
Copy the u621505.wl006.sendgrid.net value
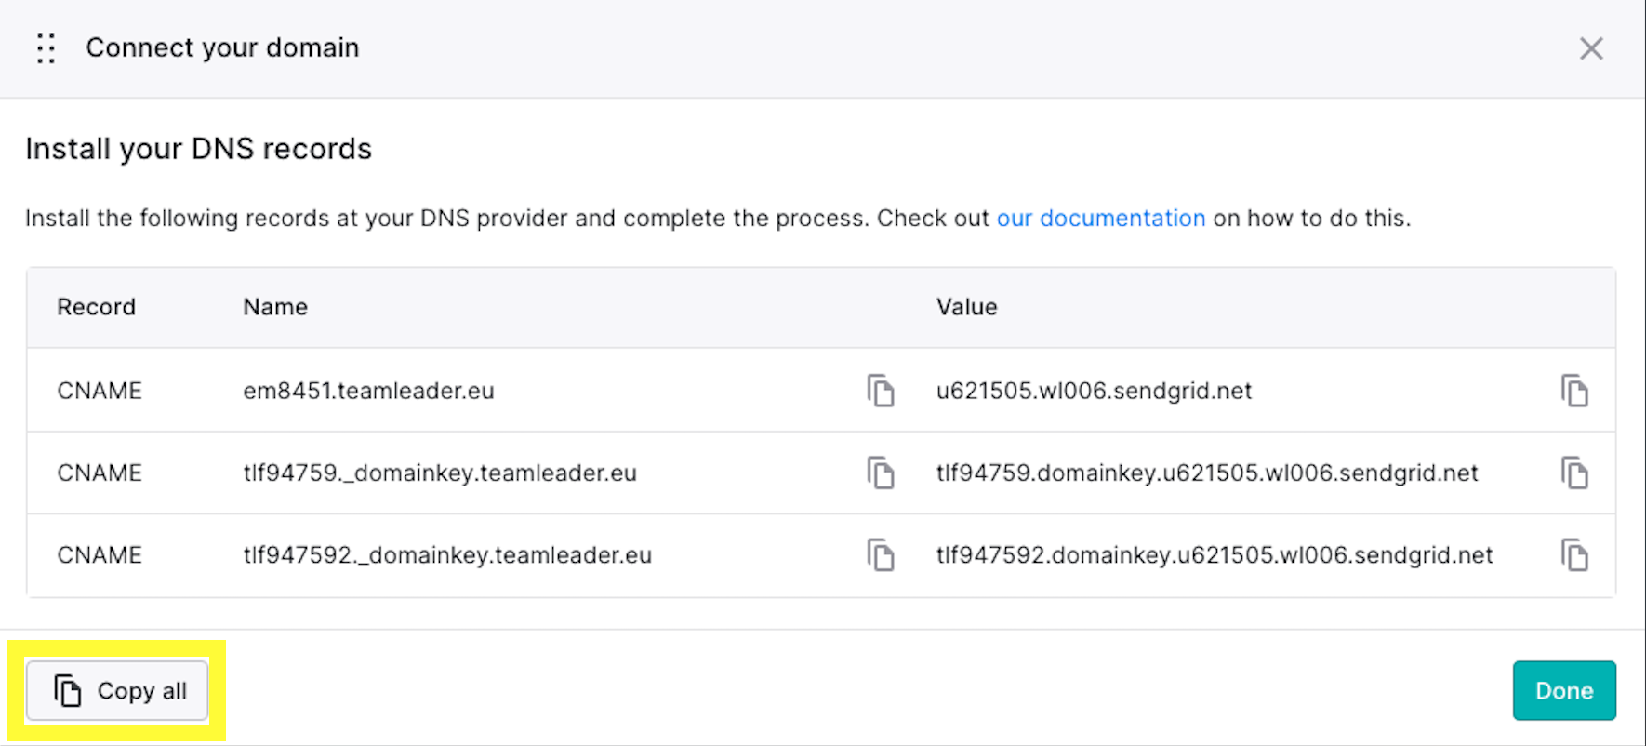point(1574,391)
